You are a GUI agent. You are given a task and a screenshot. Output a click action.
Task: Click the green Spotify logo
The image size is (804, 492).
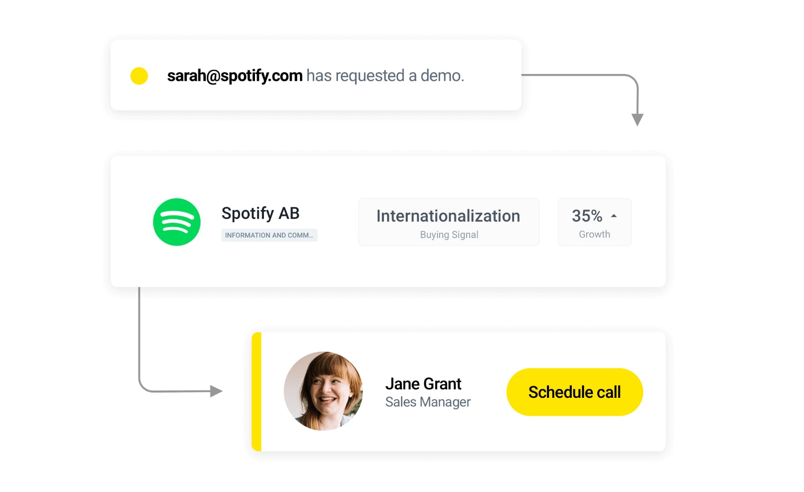click(177, 222)
